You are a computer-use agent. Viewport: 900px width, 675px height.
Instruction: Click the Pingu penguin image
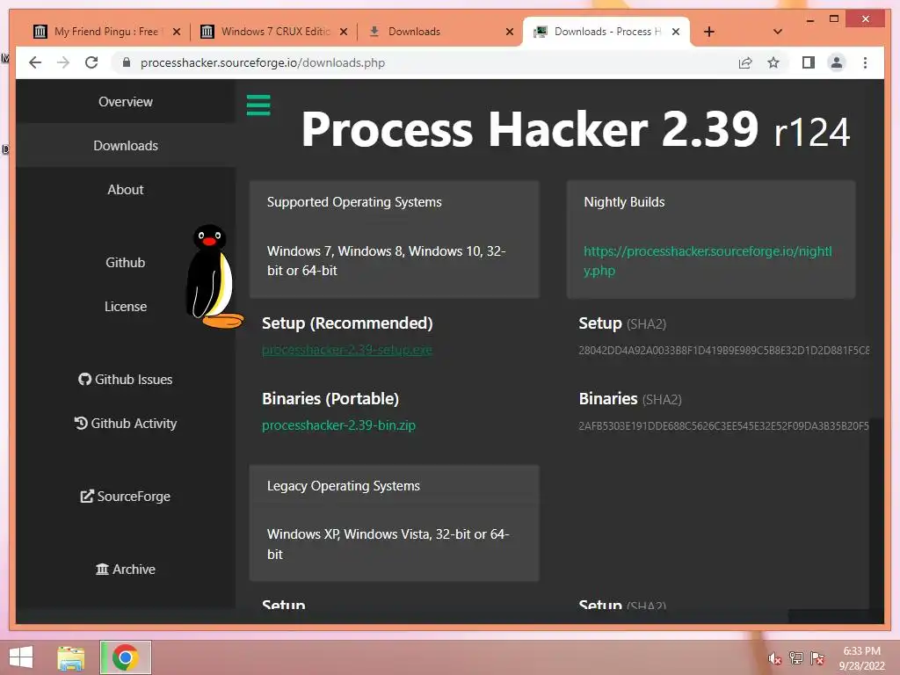[214, 276]
